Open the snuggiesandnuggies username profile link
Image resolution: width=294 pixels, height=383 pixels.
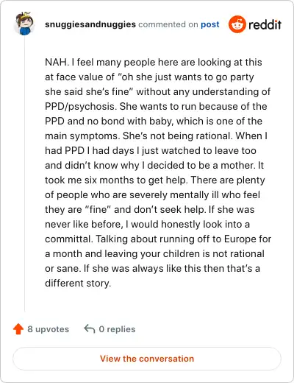pyautogui.click(x=90, y=24)
